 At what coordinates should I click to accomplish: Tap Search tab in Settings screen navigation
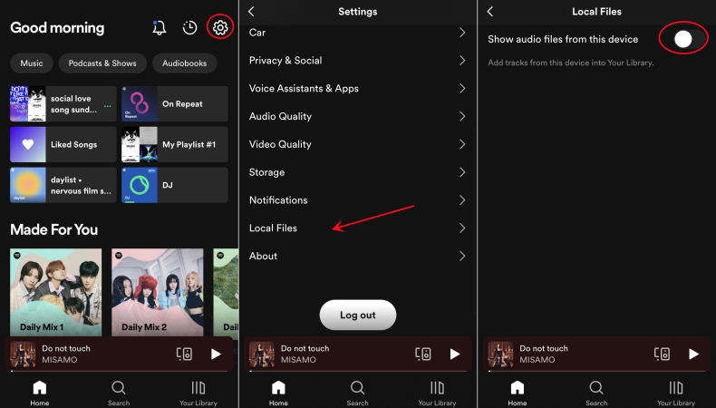pos(357,393)
